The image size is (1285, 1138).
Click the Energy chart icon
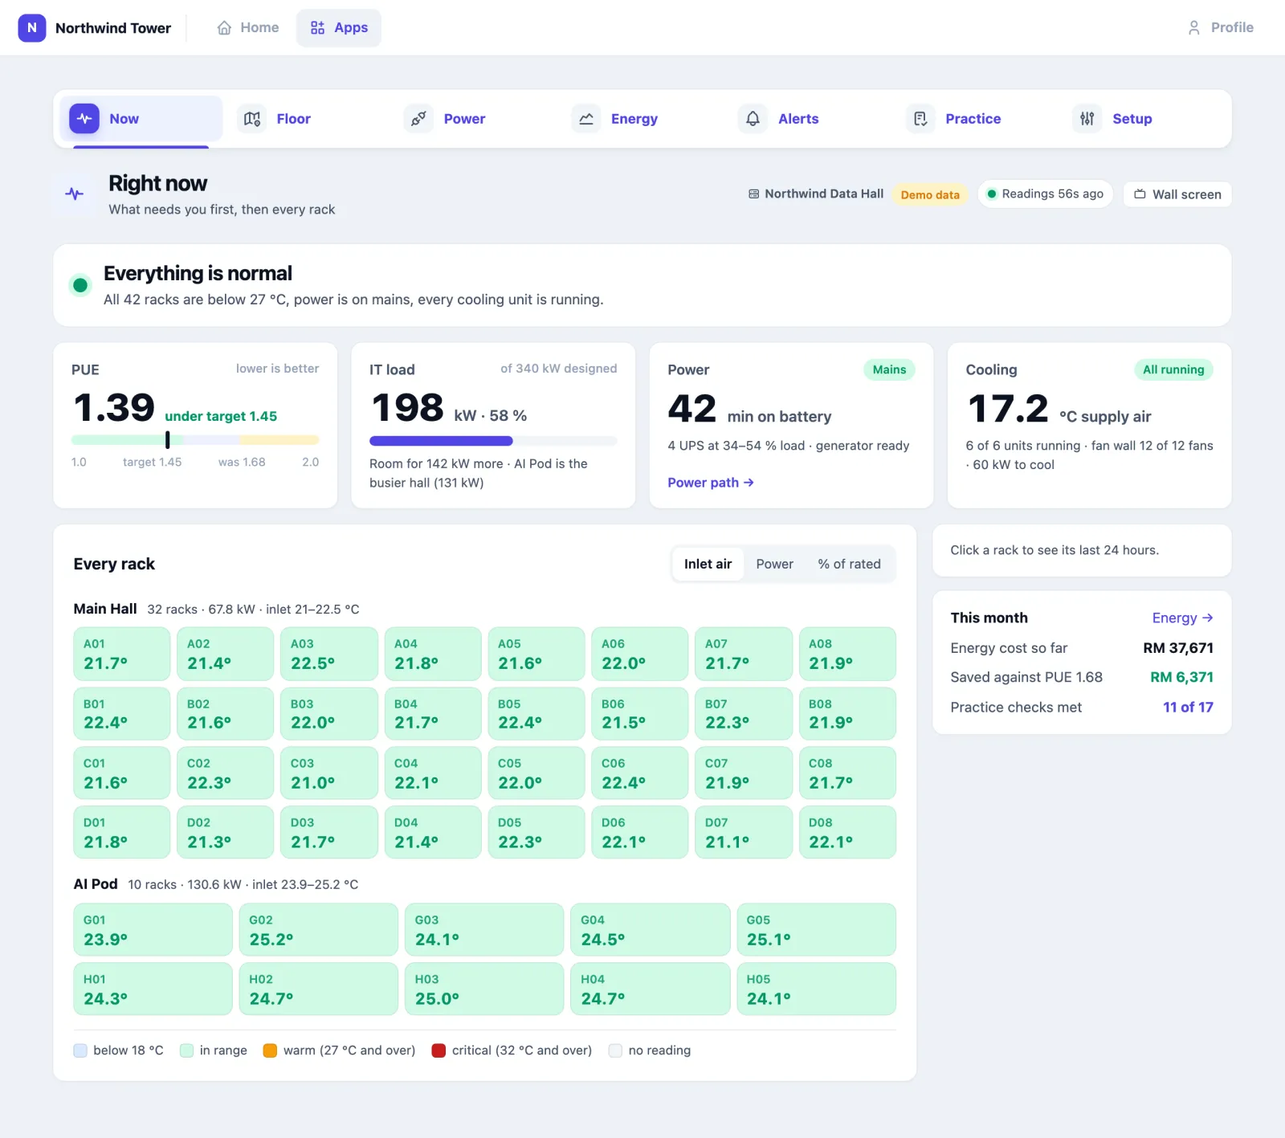[586, 119]
